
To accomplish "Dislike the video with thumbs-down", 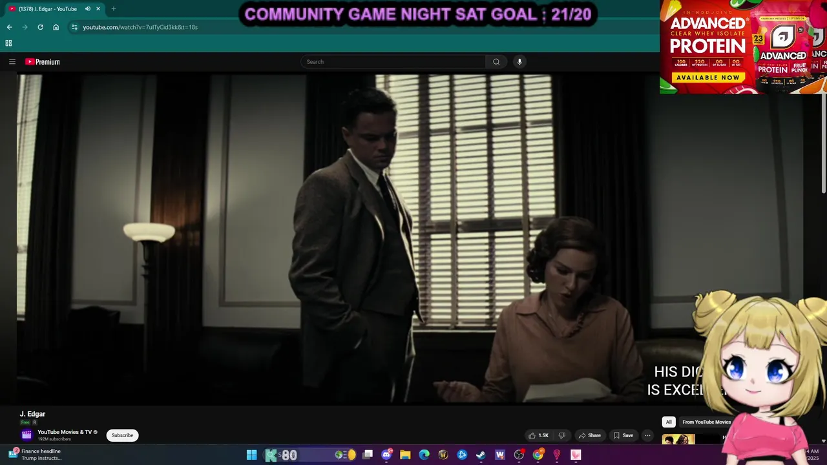I will coord(561,435).
